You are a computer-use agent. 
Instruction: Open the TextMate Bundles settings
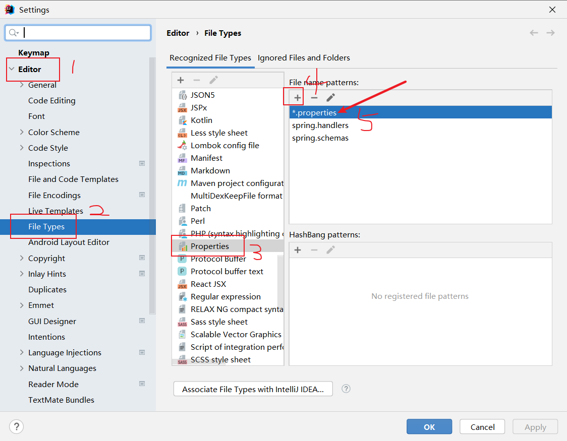[x=61, y=400]
